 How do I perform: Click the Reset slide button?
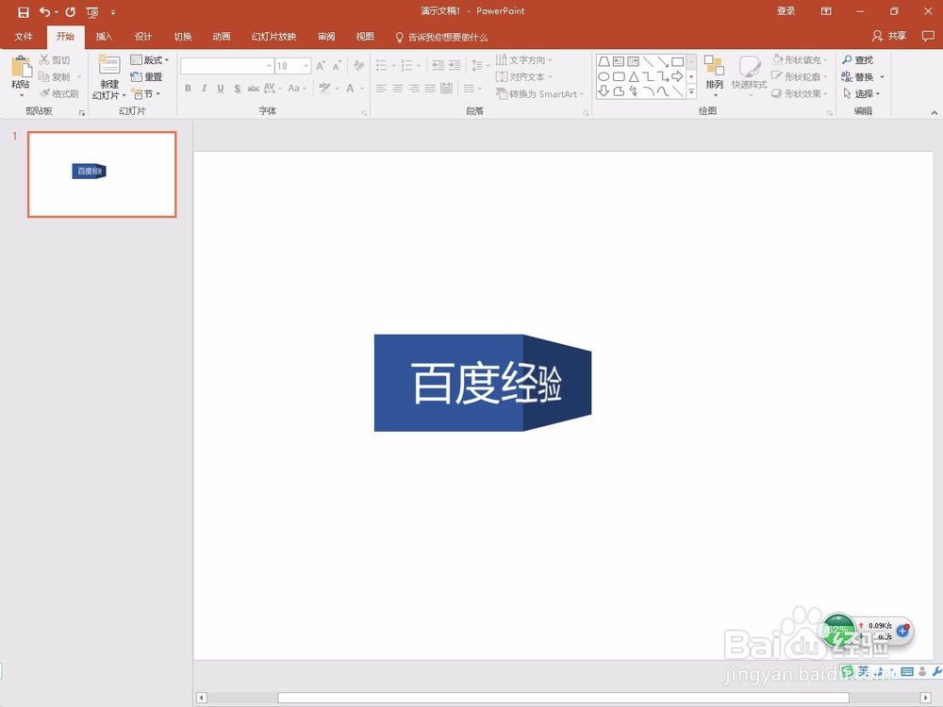pos(147,77)
